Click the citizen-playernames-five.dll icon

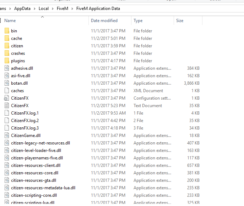point(7,158)
